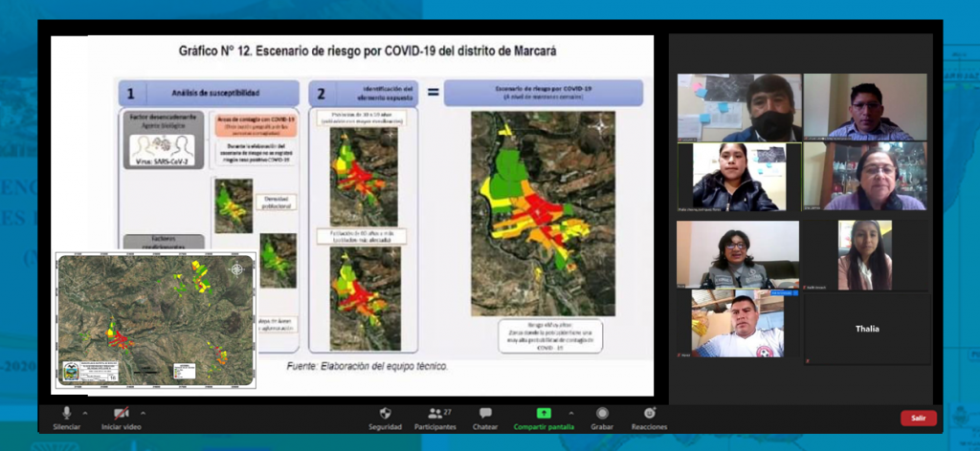Click the green Compartir pantalla icon

pos(544,413)
